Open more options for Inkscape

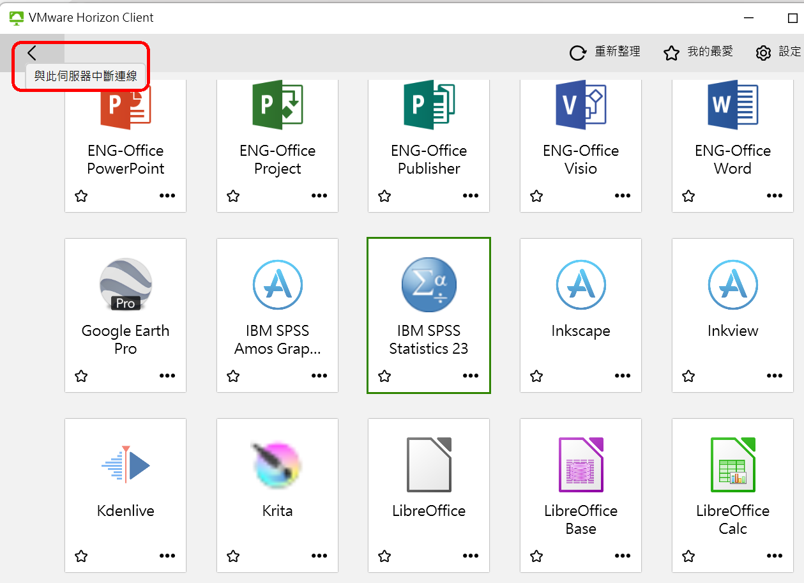(623, 376)
